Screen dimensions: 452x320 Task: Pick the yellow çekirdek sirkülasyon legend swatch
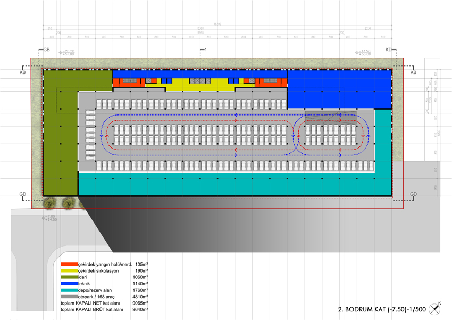(69, 270)
